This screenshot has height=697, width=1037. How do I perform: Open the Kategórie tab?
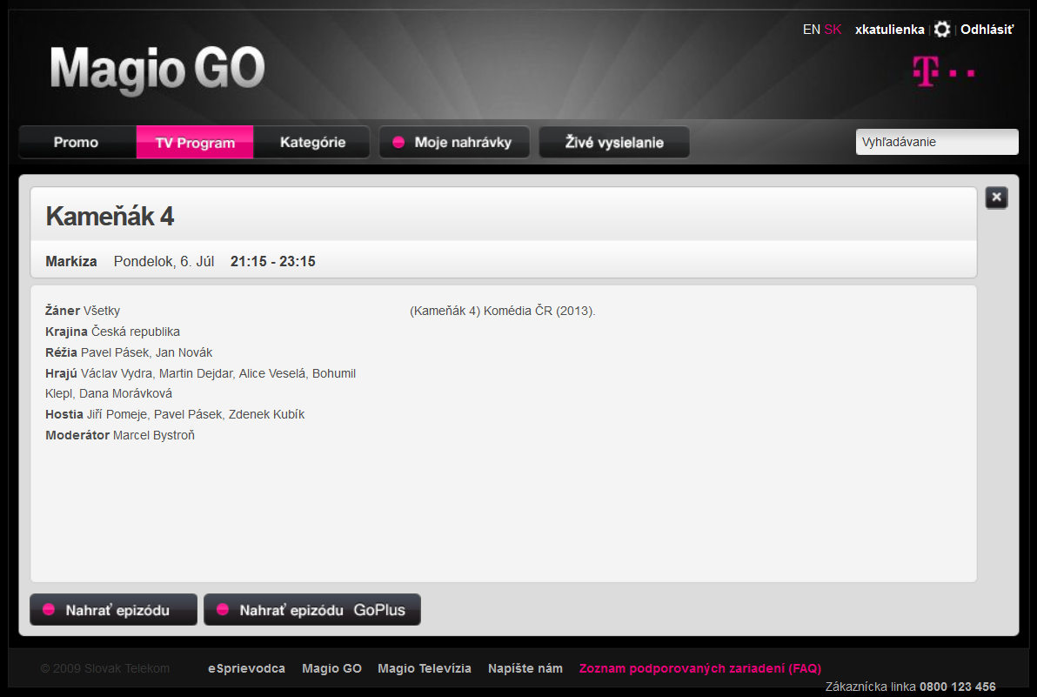tap(312, 142)
